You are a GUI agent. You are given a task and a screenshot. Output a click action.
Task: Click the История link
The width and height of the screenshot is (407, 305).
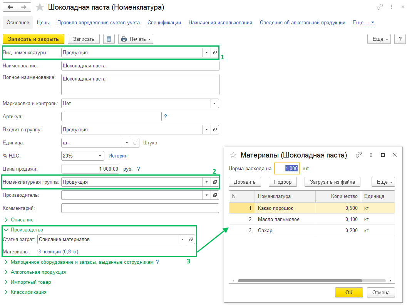[118, 156]
